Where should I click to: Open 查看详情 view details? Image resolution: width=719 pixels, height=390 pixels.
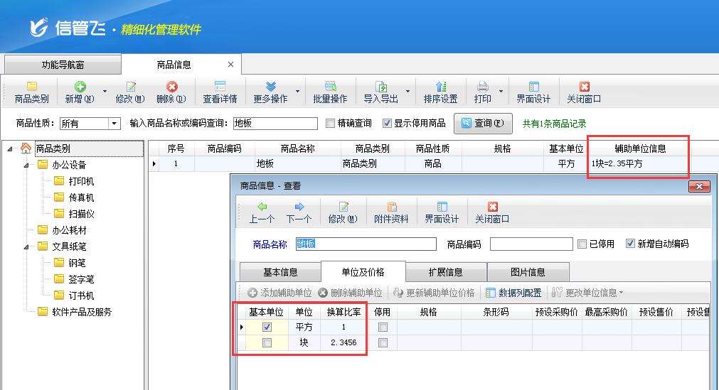point(220,92)
